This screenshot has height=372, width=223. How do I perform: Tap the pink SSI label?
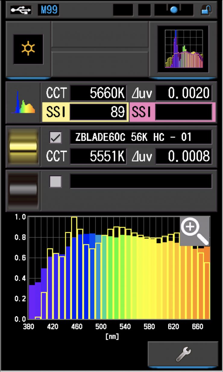pyautogui.click(x=141, y=112)
